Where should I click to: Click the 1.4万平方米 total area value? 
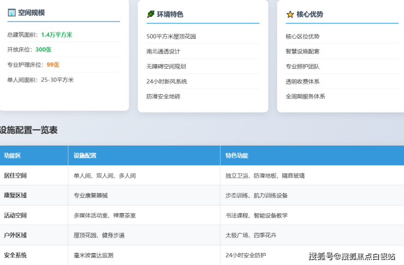tap(56, 35)
